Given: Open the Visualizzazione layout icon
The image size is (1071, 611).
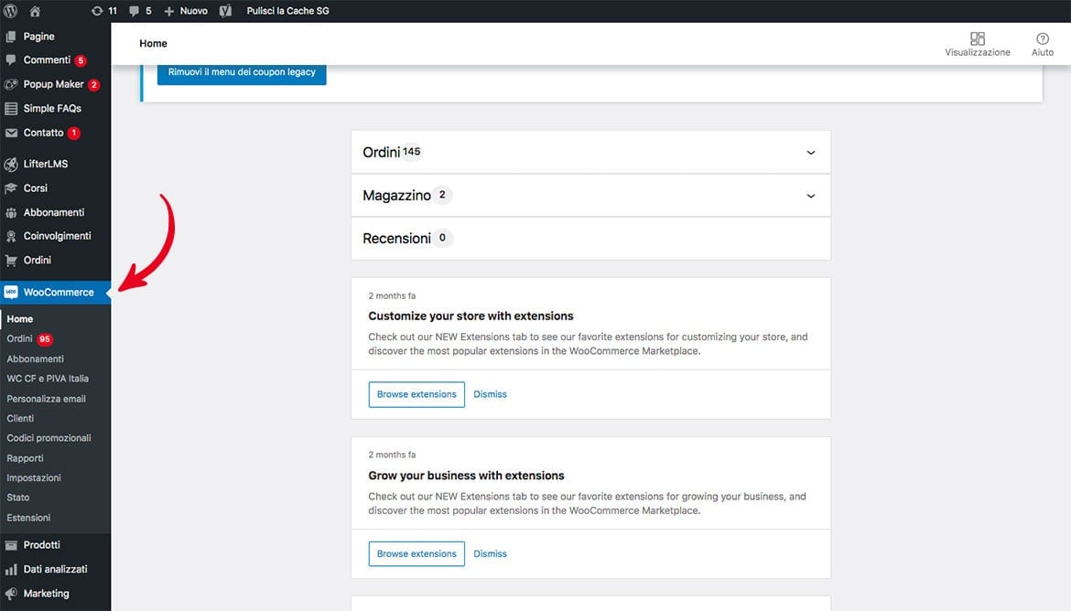Looking at the screenshot, I should coord(978,38).
